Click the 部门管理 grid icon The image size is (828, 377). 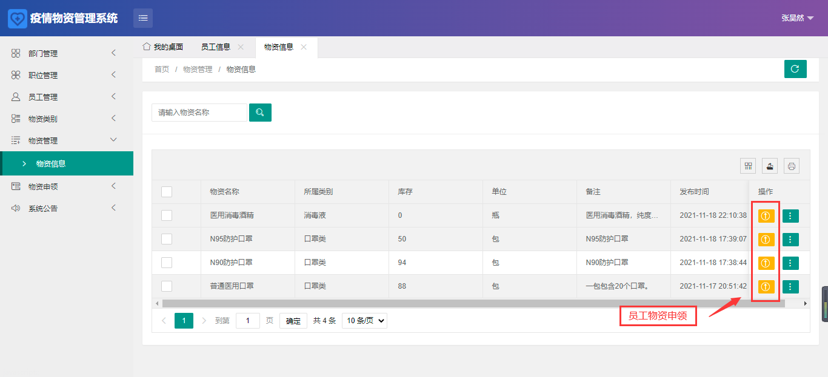click(x=16, y=53)
